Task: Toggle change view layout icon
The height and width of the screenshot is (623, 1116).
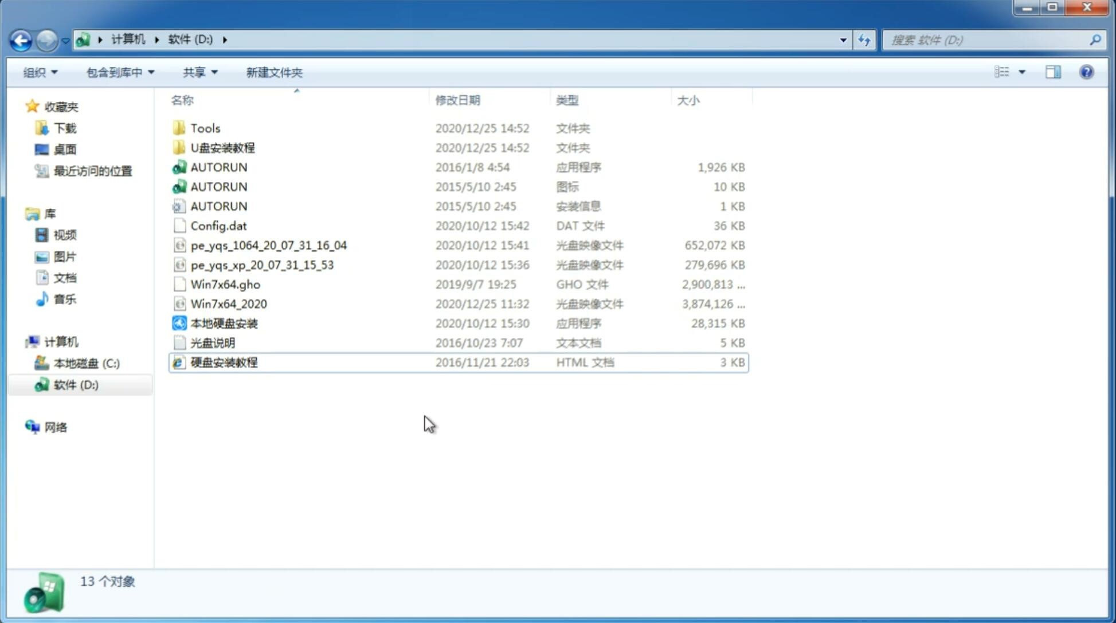Action: (1003, 72)
